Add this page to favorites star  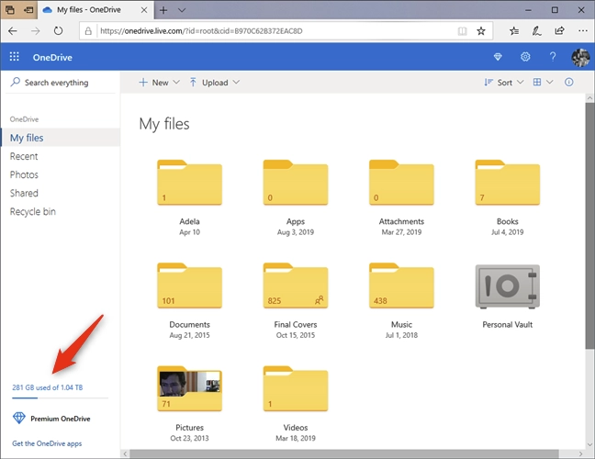(x=481, y=31)
